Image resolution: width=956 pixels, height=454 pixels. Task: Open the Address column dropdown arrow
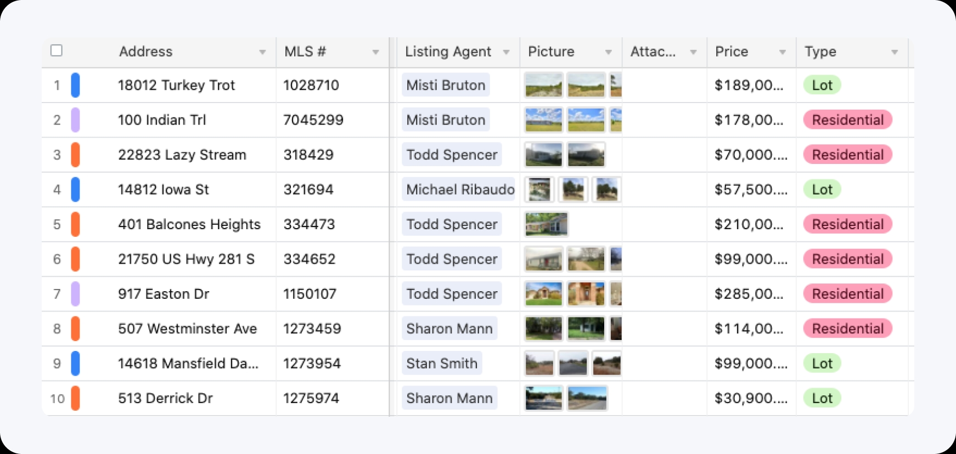(262, 52)
